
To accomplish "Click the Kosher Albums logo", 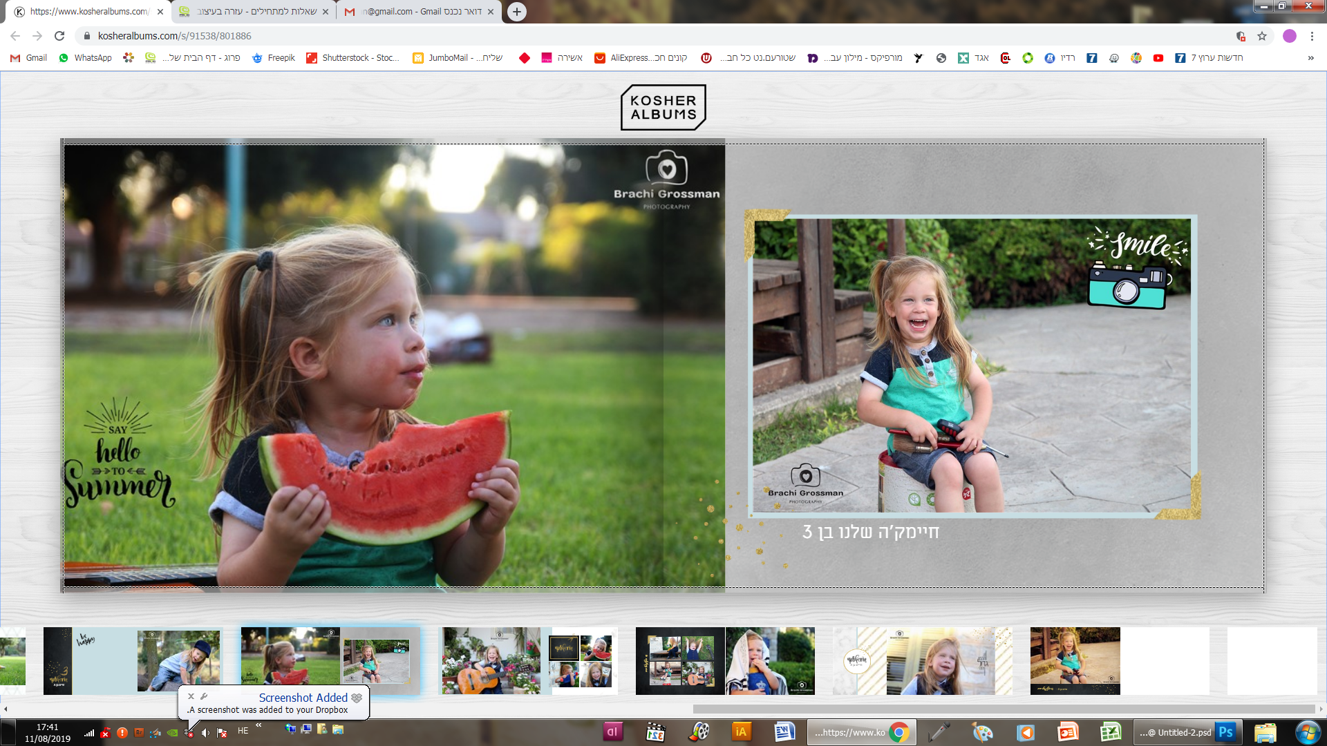I will click(x=663, y=107).
